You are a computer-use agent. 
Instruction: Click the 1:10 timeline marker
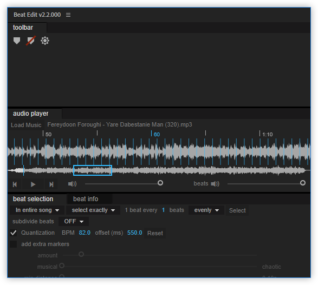(266, 134)
